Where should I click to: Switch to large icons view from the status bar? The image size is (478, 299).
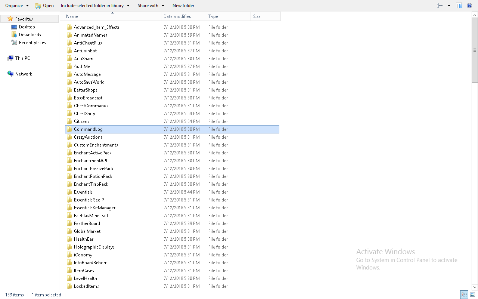tap(472, 295)
